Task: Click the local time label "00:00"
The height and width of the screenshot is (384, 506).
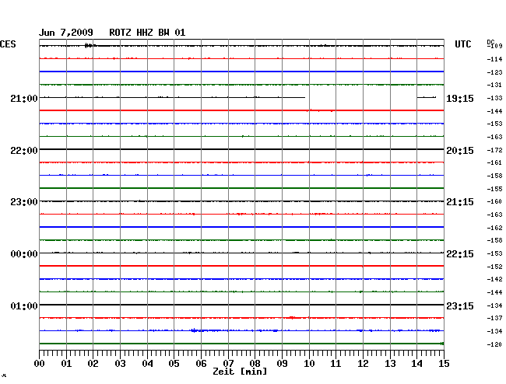Action: pos(24,254)
